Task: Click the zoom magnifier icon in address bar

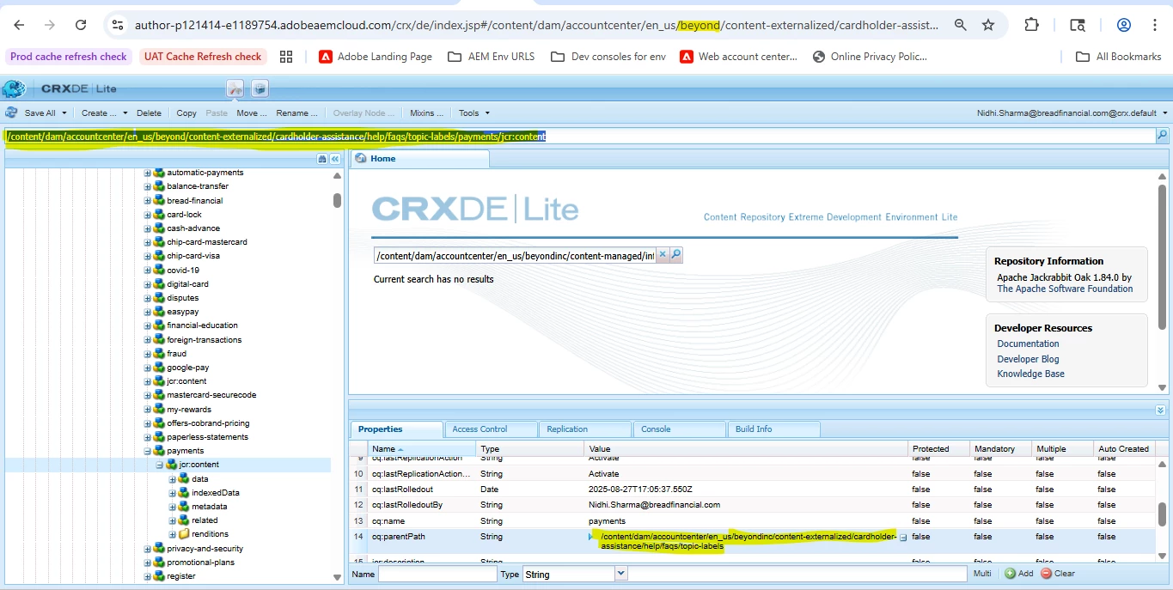Action: (960, 25)
